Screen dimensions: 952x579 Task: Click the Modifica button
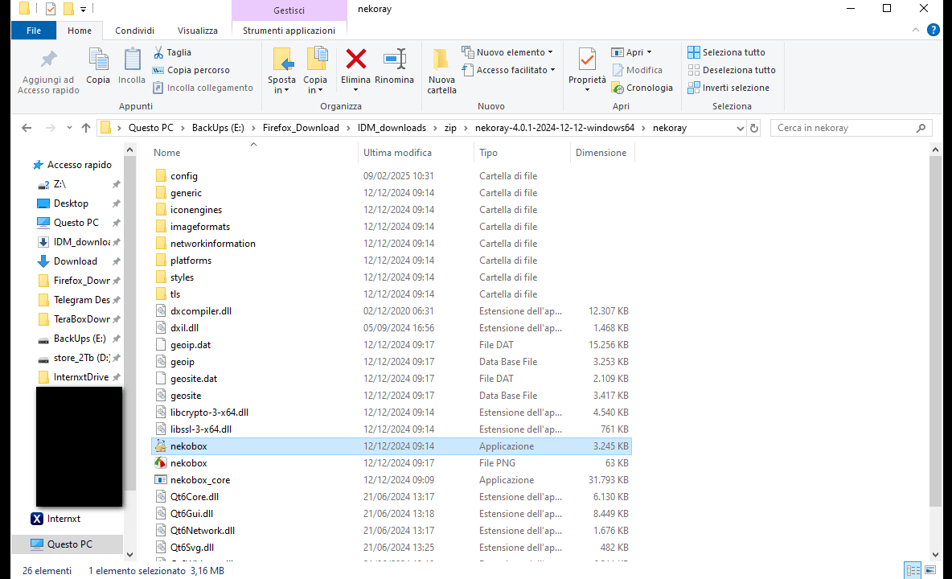click(637, 71)
